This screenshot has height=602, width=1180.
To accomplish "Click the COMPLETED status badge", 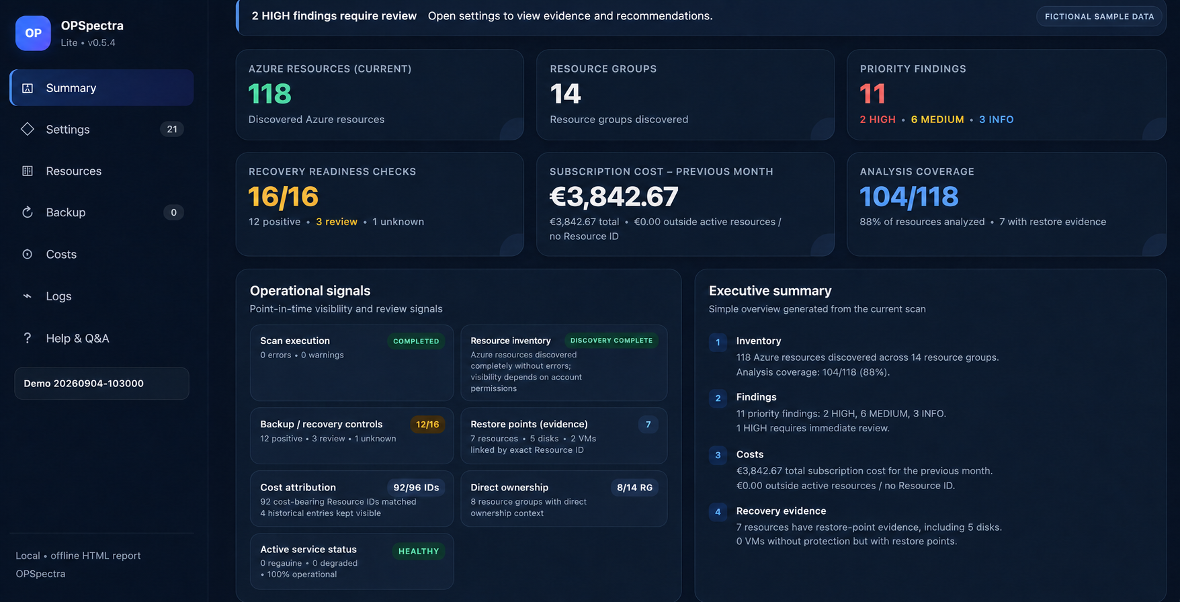I will point(416,341).
